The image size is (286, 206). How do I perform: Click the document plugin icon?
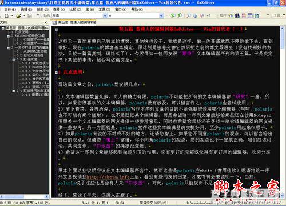click(257, 15)
